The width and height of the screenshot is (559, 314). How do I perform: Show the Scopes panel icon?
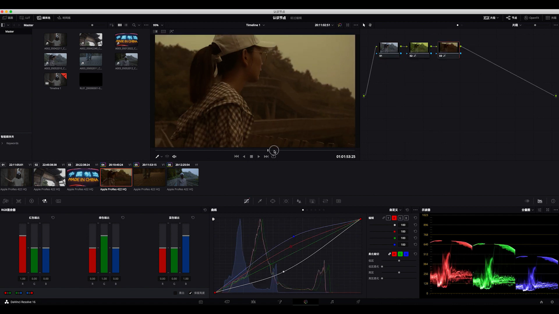coord(540,201)
